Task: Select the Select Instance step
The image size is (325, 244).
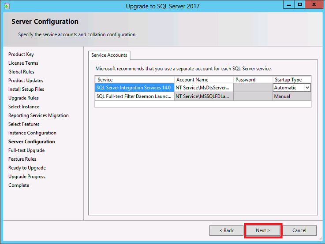Action: click(24, 107)
